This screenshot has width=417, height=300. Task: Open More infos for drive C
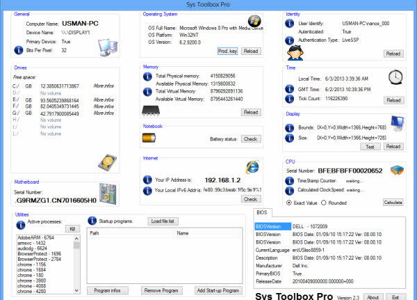104,86
